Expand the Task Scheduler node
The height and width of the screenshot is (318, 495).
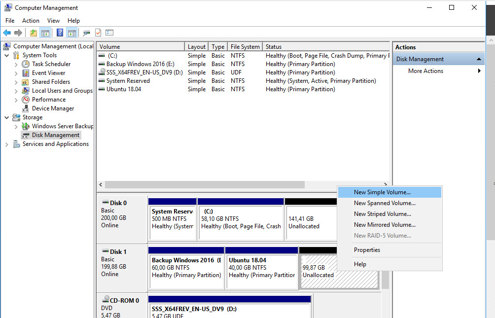pos(16,64)
